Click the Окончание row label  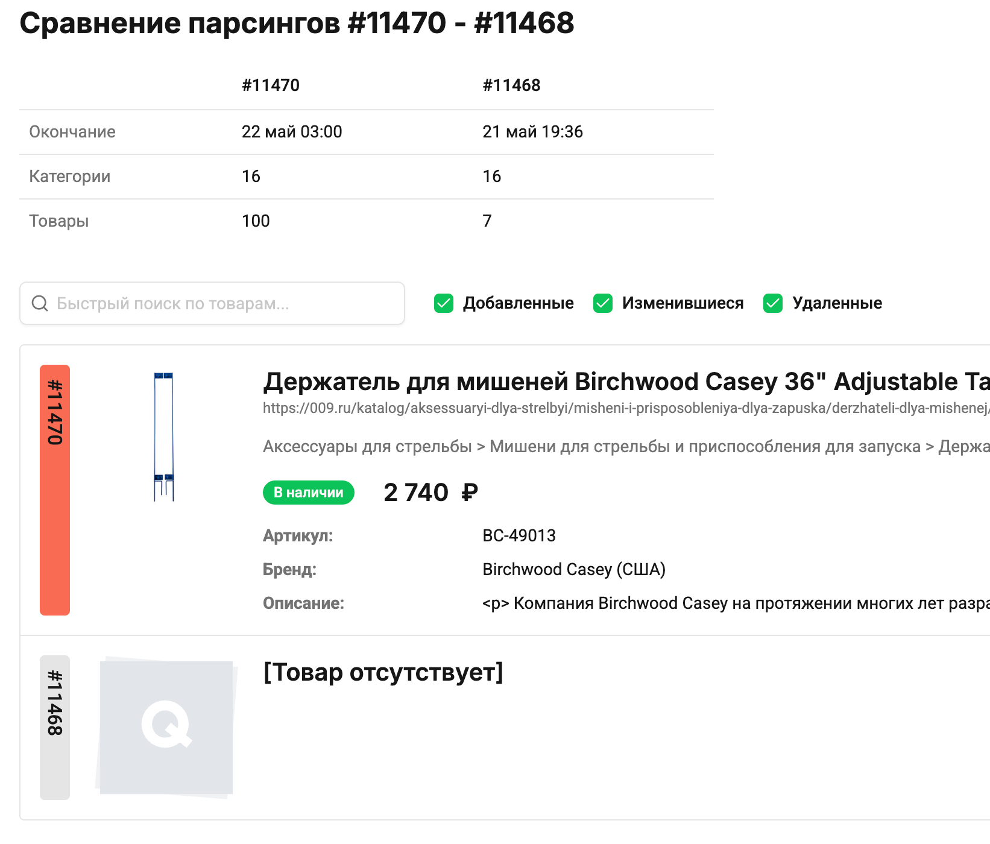coord(72,131)
